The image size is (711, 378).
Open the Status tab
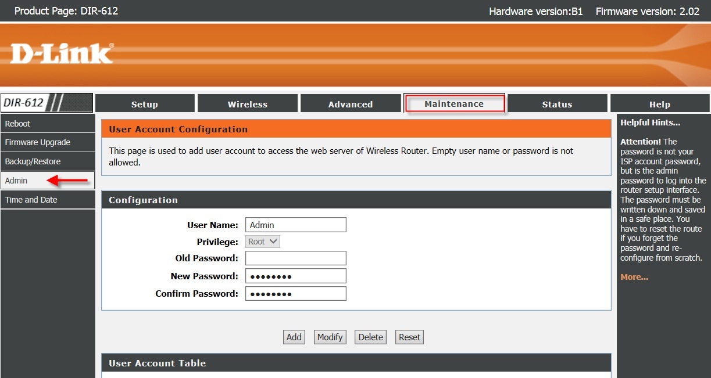coord(557,103)
